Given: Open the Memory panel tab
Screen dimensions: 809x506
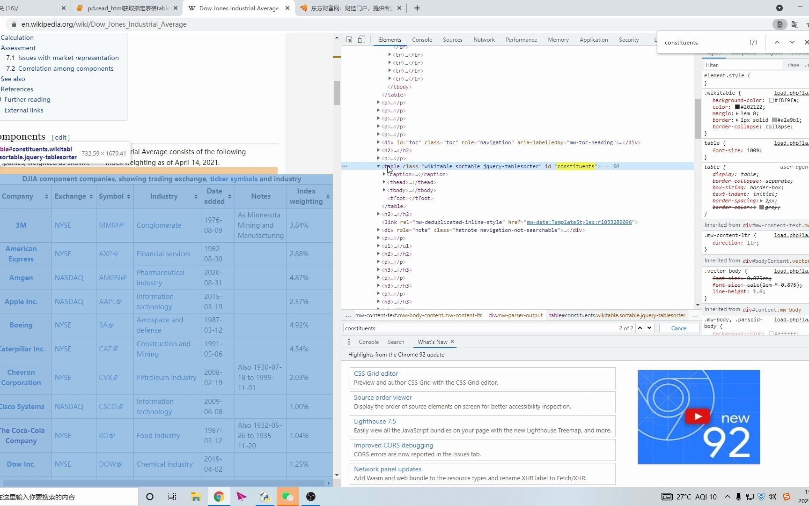Looking at the screenshot, I should pyautogui.click(x=558, y=40).
